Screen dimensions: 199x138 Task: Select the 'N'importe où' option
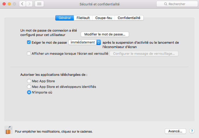pyautogui.click(x=29, y=92)
